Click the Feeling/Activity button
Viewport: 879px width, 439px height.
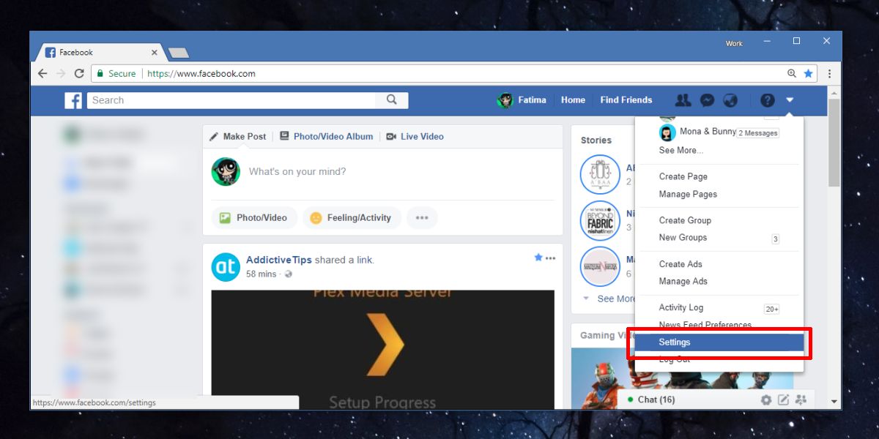click(351, 217)
